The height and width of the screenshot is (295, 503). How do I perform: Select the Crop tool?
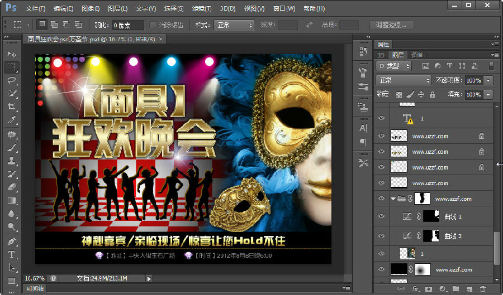pos(12,107)
